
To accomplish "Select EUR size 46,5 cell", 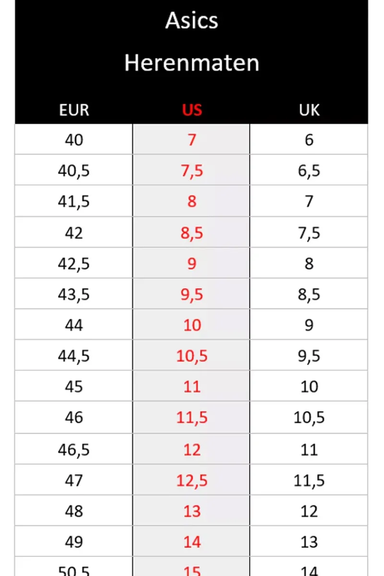I will tap(74, 449).
